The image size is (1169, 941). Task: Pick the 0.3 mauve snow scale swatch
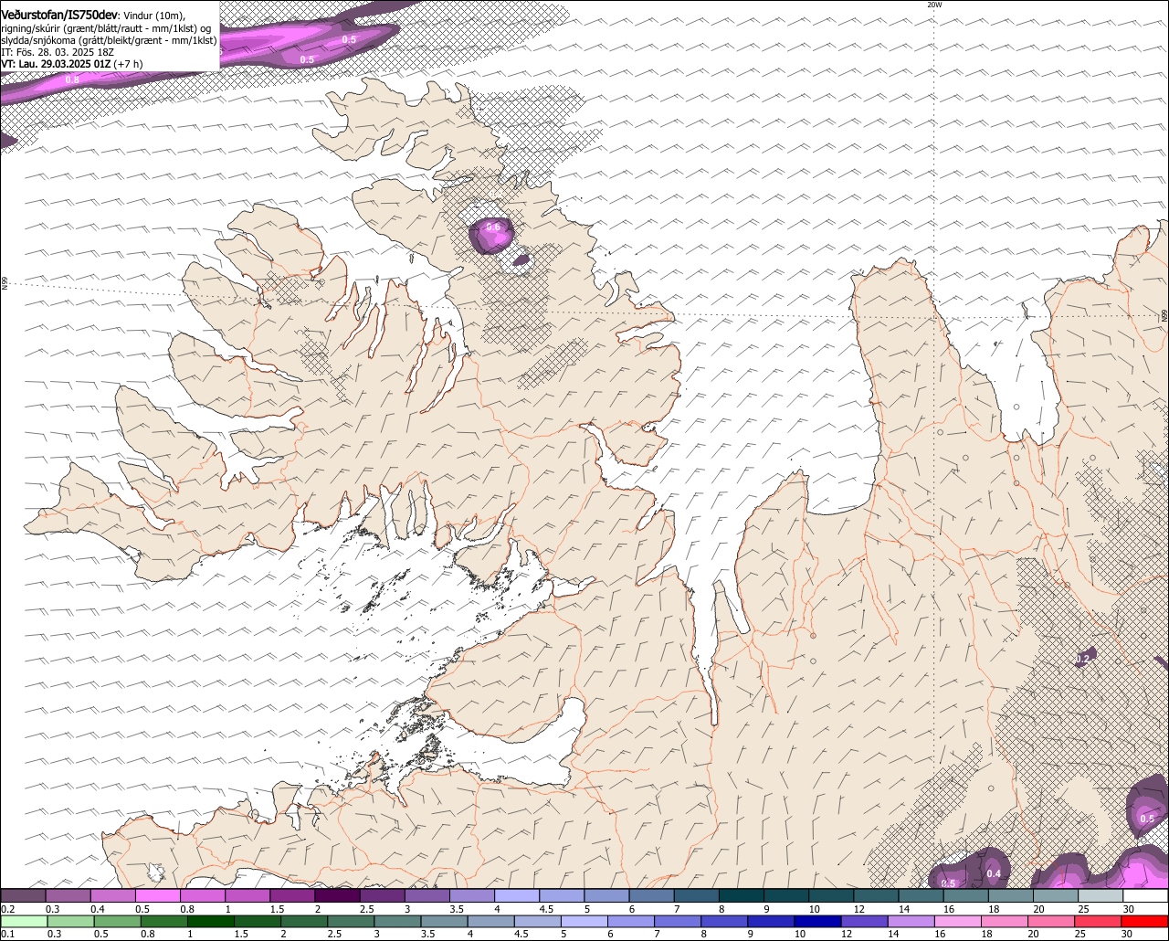pyautogui.click(x=68, y=895)
